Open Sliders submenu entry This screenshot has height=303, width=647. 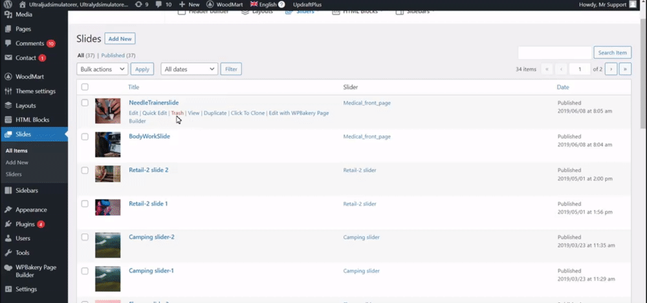click(14, 174)
